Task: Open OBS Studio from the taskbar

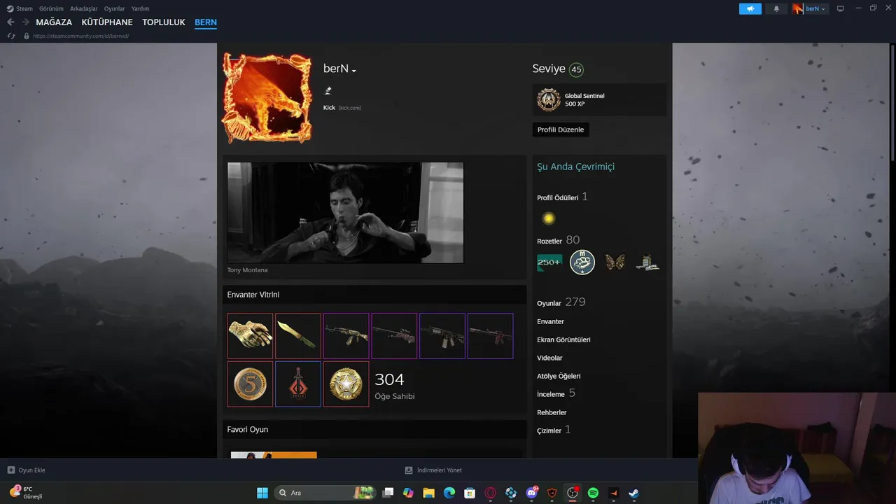Action: pos(573,493)
